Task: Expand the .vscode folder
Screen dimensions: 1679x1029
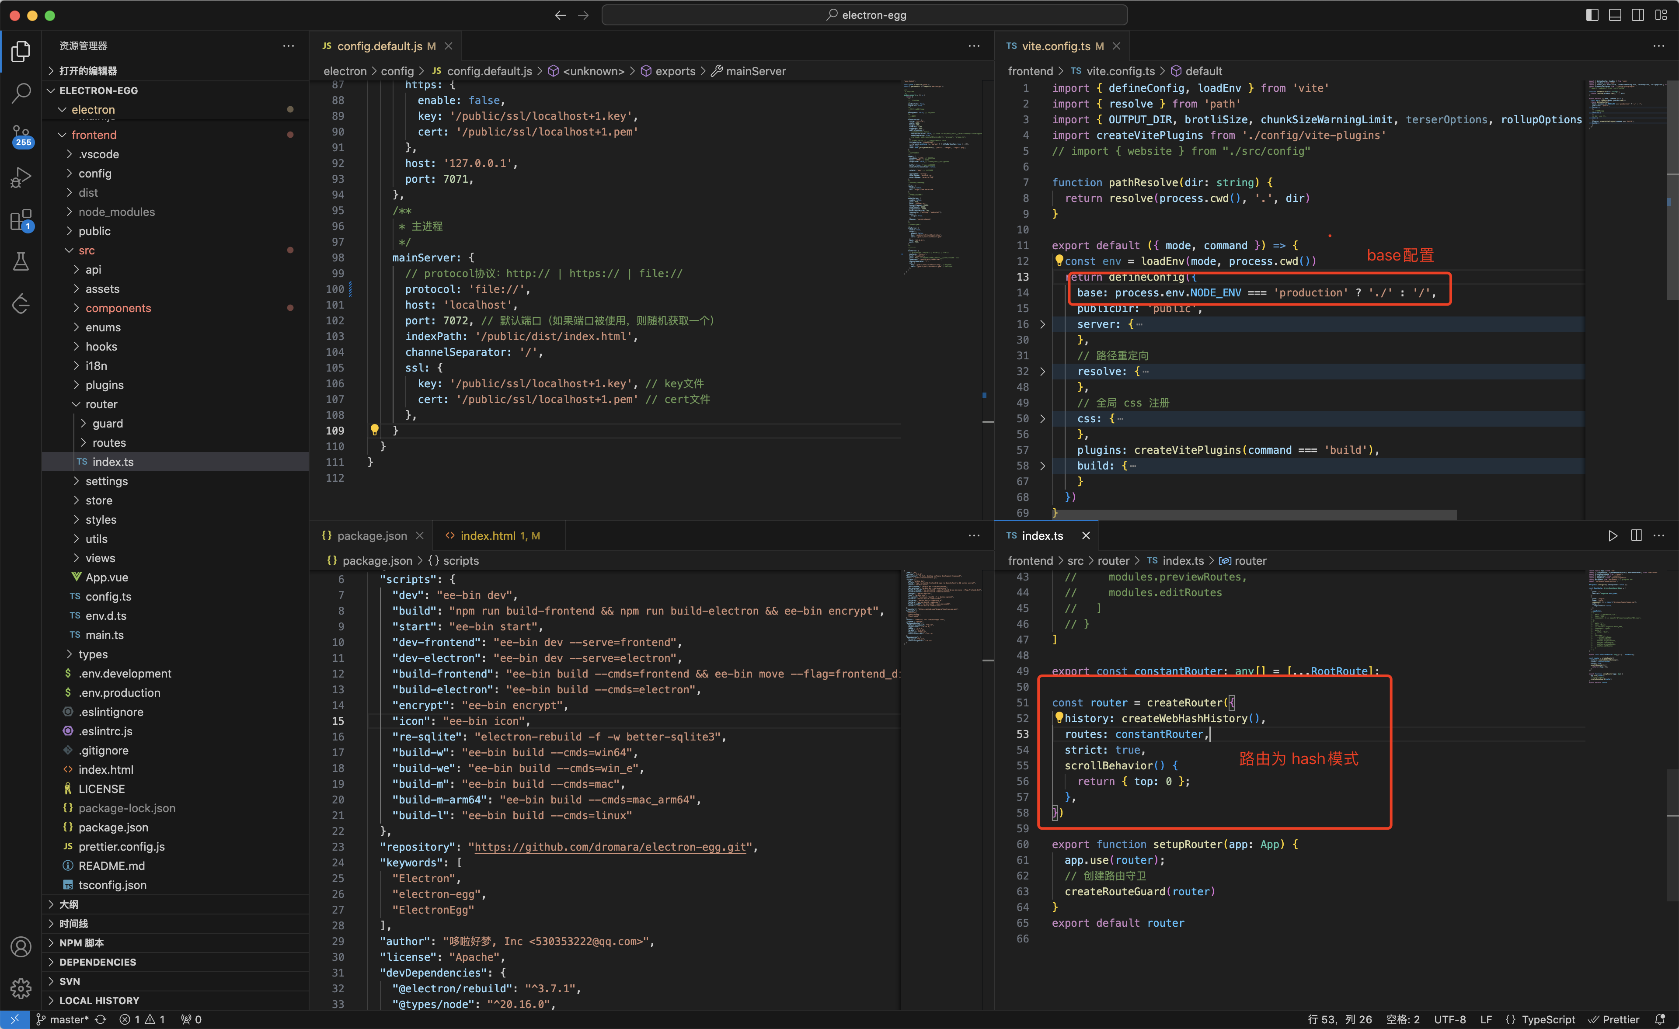Action: pyautogui.click(x=70, y=154)
